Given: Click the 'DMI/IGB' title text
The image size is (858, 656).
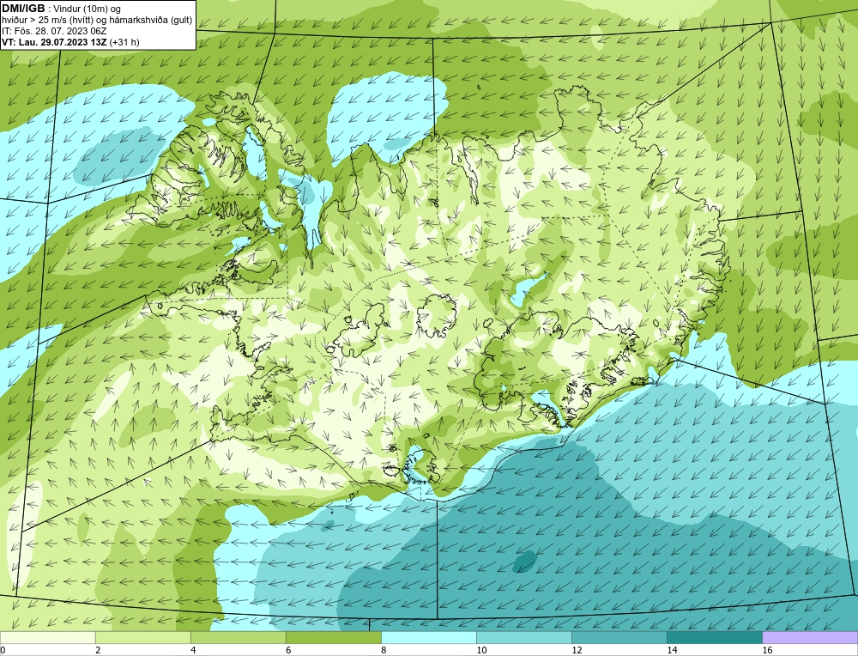Looking at the screenshot, I should pyautogui.click(x=23, y=9).
